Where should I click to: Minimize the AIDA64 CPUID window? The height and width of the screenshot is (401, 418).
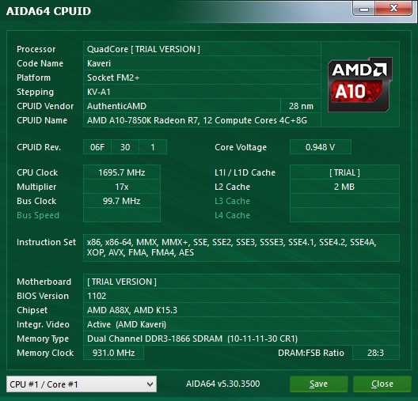363,9
